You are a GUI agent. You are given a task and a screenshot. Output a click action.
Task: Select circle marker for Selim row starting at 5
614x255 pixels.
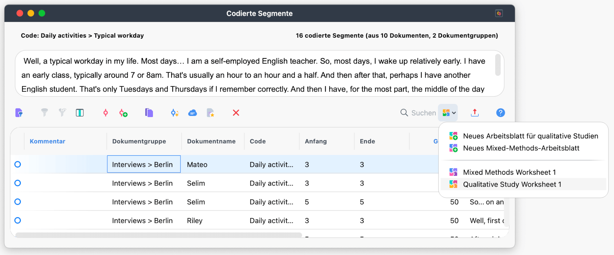(18, 202)
